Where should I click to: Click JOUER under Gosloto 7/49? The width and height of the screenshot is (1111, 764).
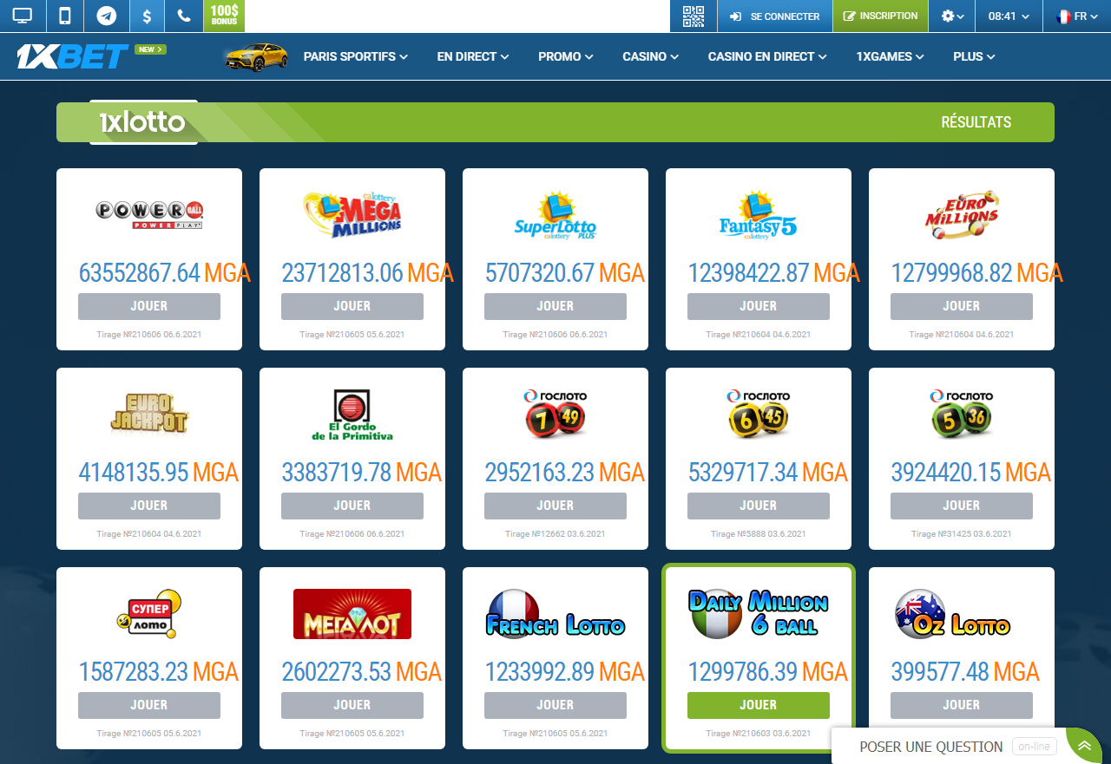555,506
